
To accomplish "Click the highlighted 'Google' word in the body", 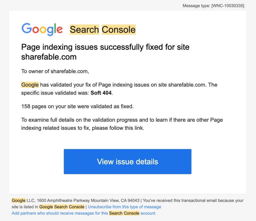I will pos(29,85).
